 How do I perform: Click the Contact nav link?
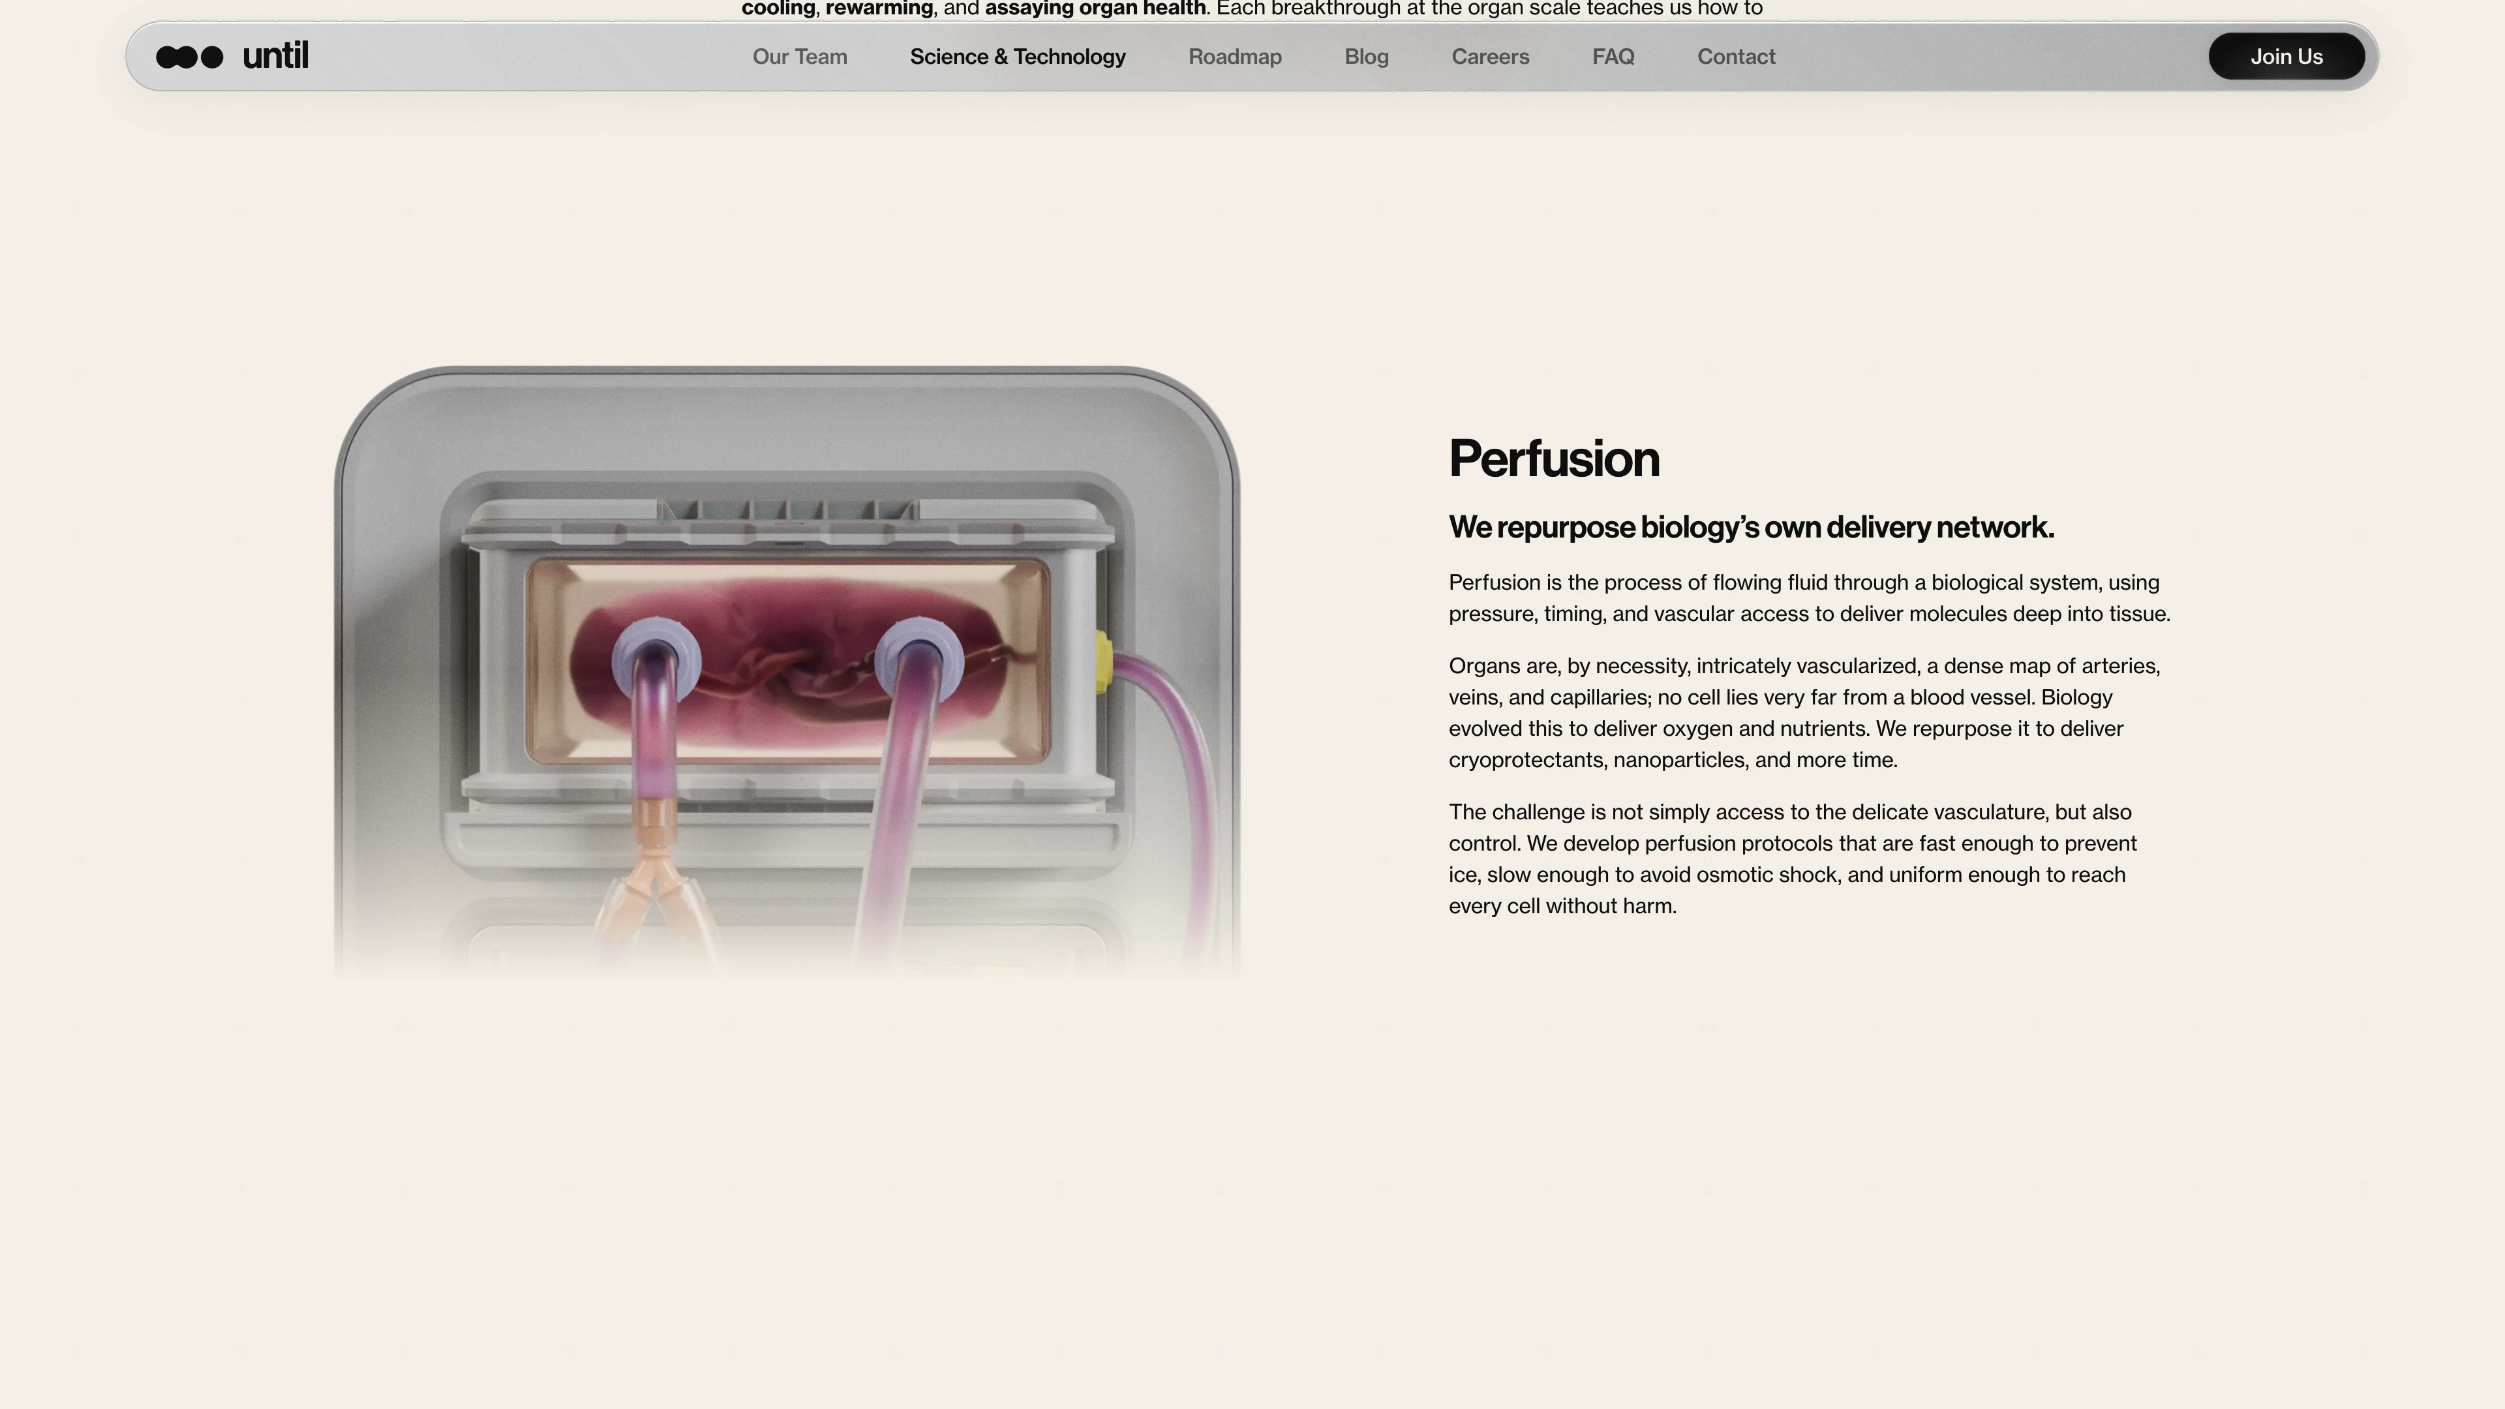pos(1736,57)
